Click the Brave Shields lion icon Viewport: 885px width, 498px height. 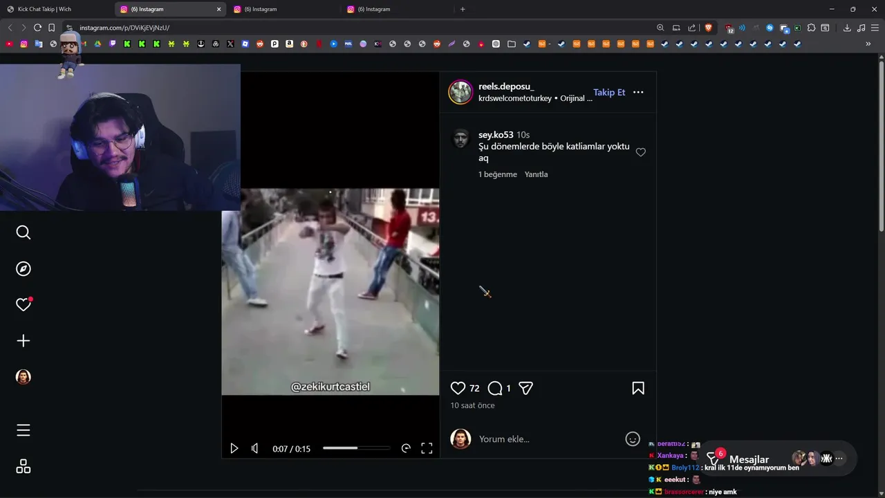(708, 28)
